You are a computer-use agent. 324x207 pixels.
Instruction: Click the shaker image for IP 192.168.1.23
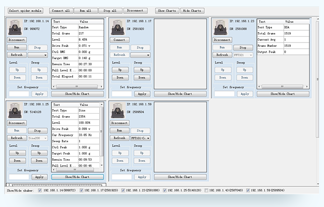point(220,27)
